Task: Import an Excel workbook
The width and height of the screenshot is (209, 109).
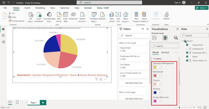Action: point(39,17)
